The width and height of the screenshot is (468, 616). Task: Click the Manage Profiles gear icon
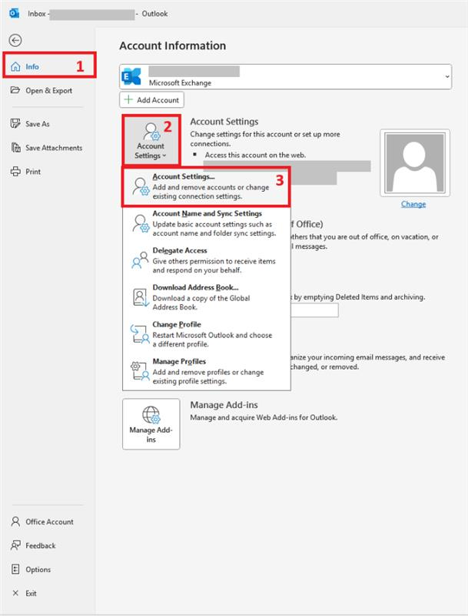[x=140, y=371]
